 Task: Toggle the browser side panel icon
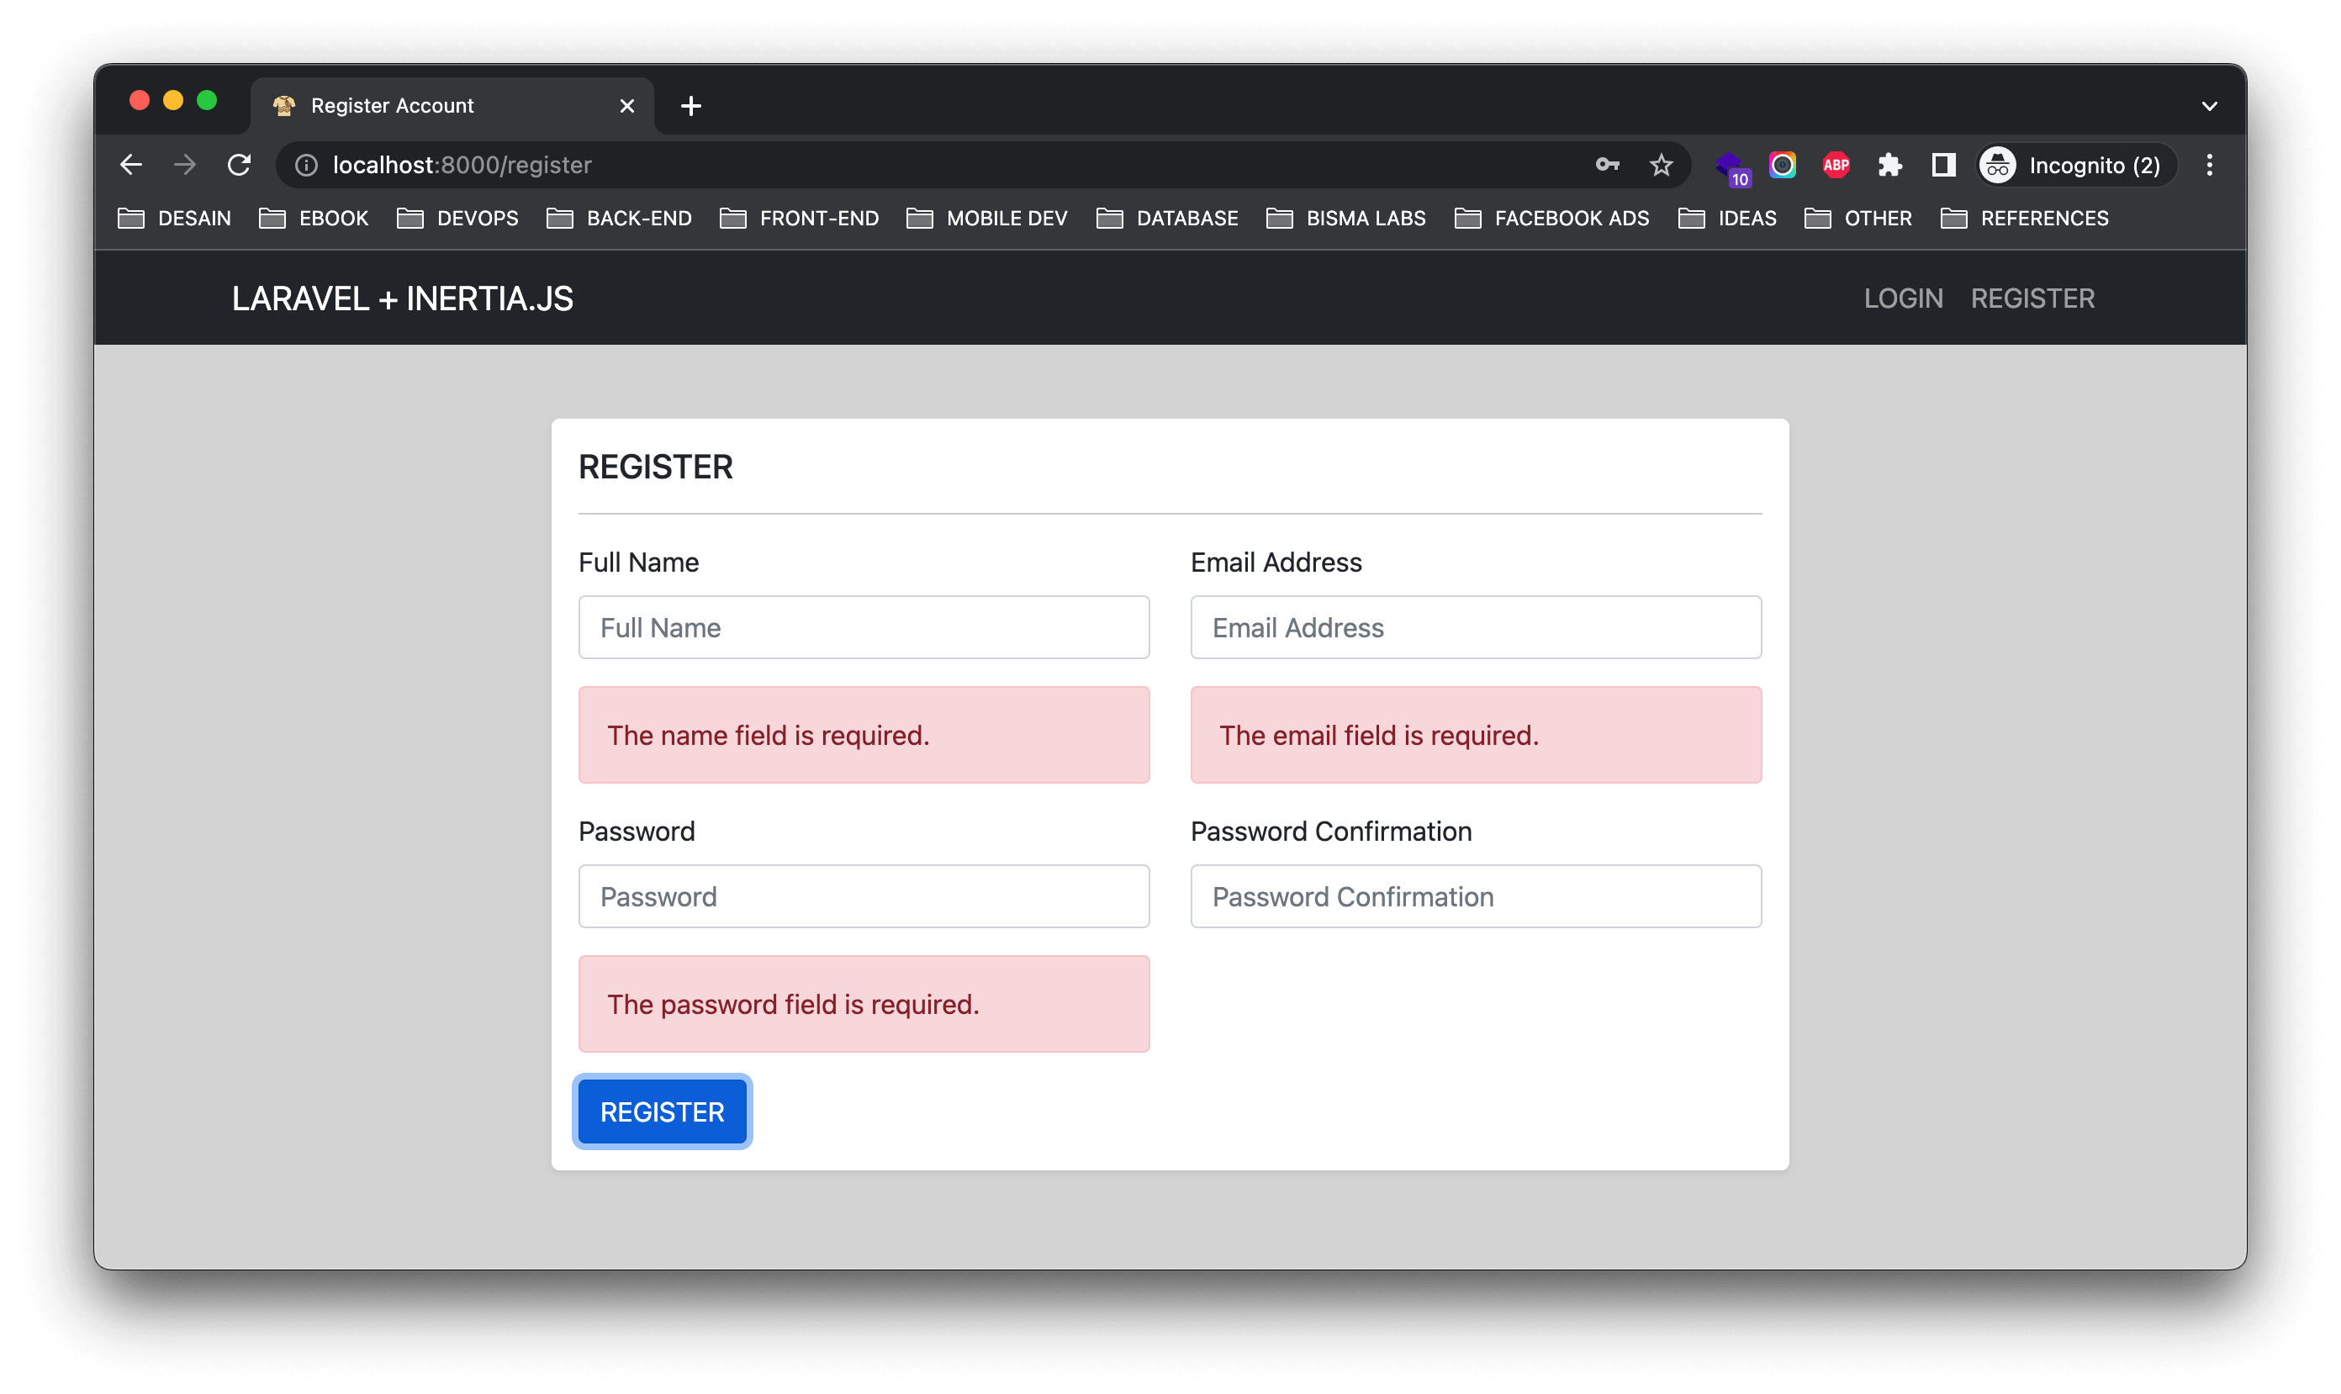[x=1942, y=166]
